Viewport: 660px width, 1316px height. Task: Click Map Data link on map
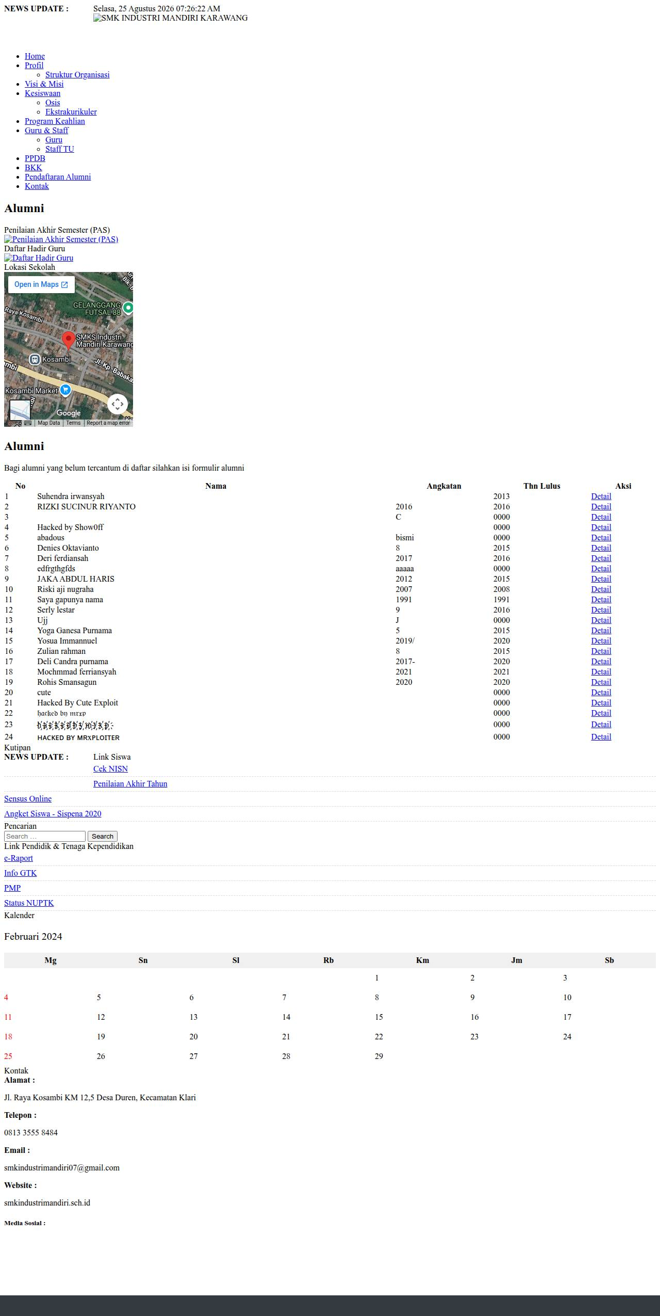(x=49, y=423)
